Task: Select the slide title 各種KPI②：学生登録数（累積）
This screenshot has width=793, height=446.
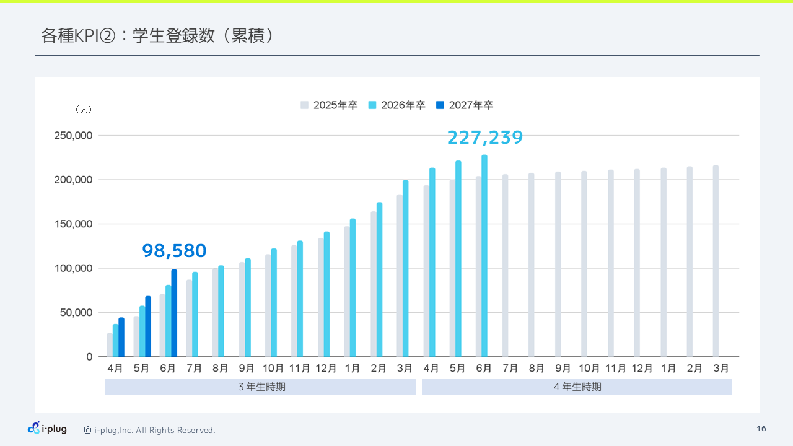Action: pos(158,35)
